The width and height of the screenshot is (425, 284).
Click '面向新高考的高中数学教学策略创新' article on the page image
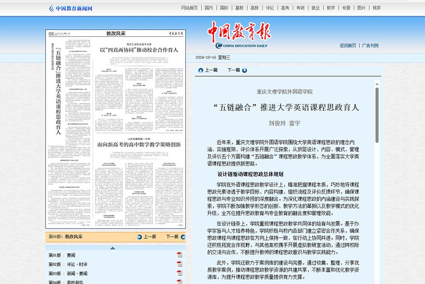pos(139,145)
